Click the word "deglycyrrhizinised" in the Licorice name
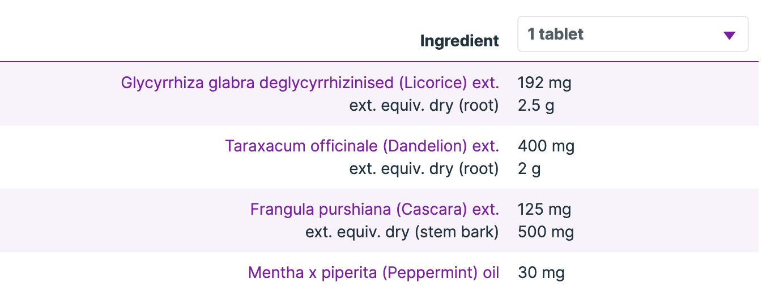Screen dimensions: 775x304 [327, 83]
